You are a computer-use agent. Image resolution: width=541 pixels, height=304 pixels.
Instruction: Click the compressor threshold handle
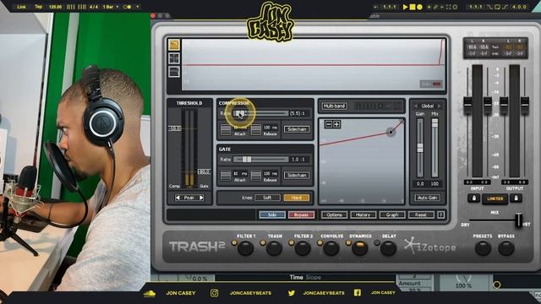[x=175, y=128]
